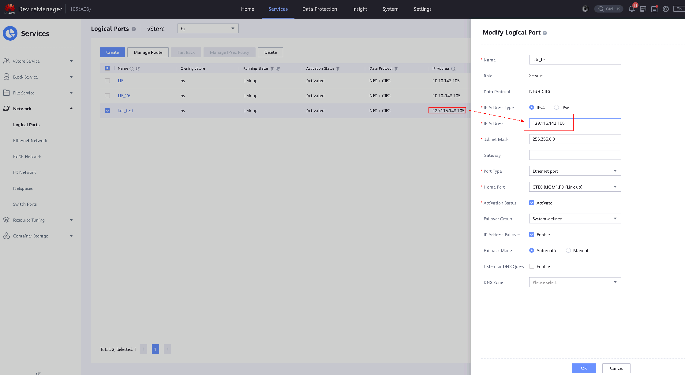Image resolution: width=685 pixels, height=375 pixels.
Task: Expand Container Storage menu
Action: (x=71, y=236)
